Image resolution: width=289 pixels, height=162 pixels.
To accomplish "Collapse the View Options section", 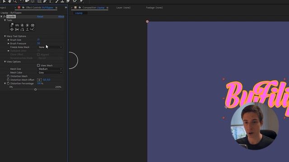I will coord(5,62).
